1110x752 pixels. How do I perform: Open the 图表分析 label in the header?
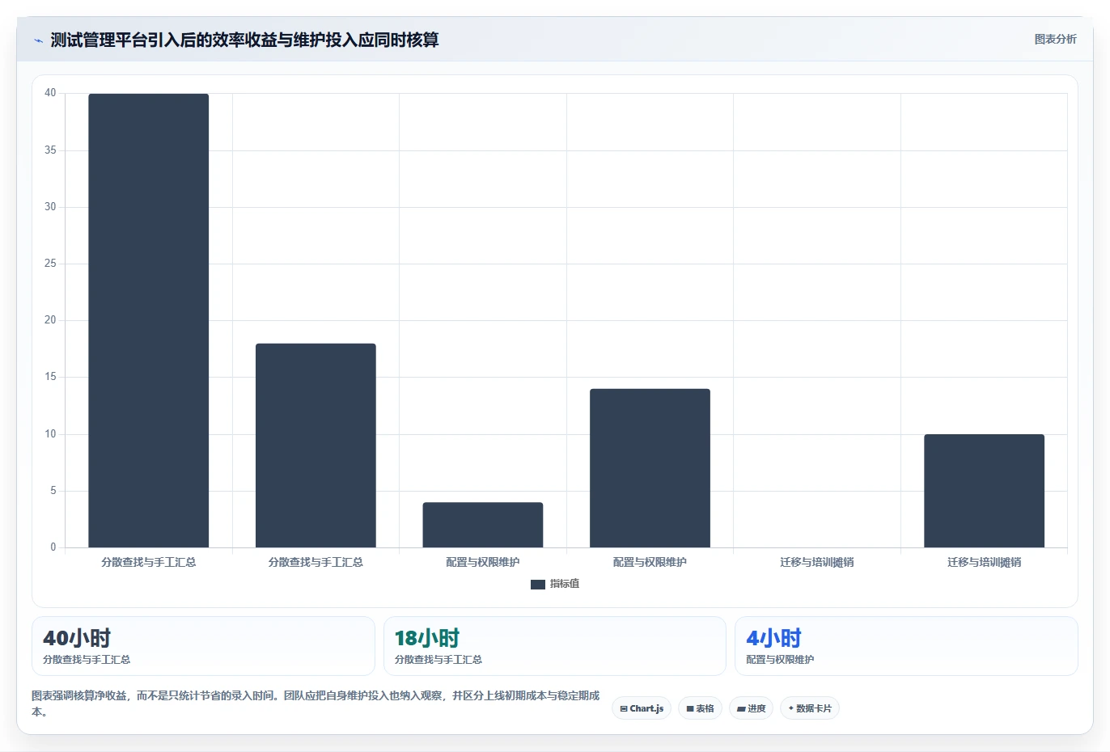click(1055, 39)
